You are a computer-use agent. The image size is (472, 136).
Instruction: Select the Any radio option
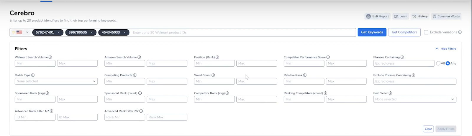448,63
